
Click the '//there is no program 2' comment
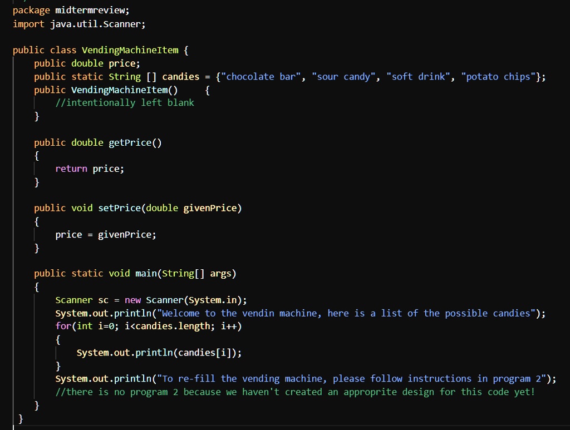[x=295, y=392]
